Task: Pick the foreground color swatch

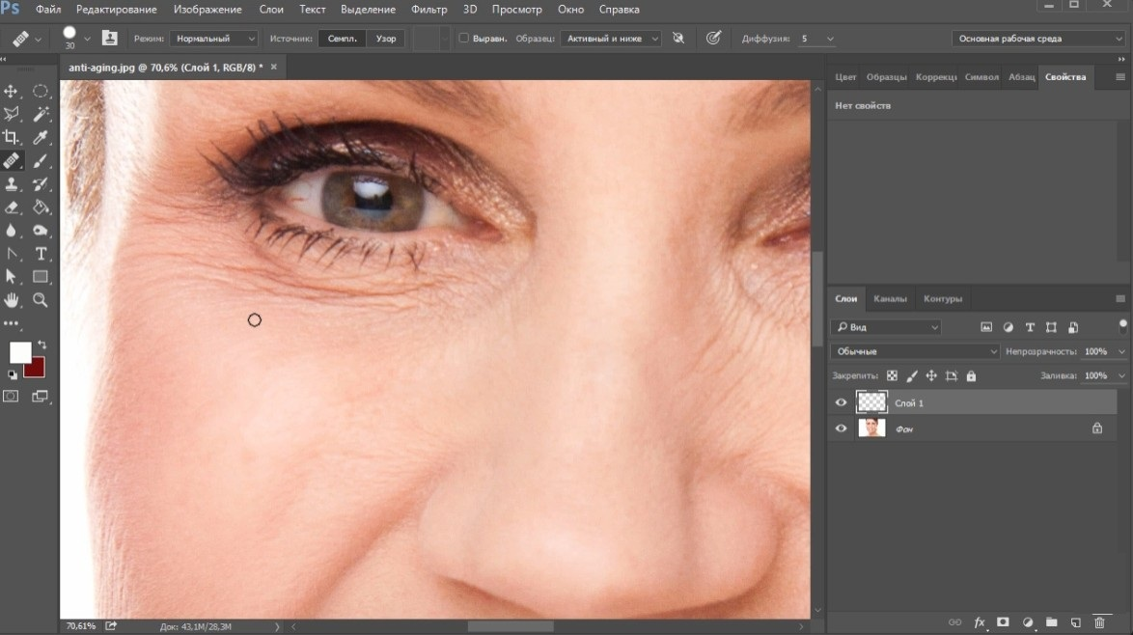Action: coord(18,352)
